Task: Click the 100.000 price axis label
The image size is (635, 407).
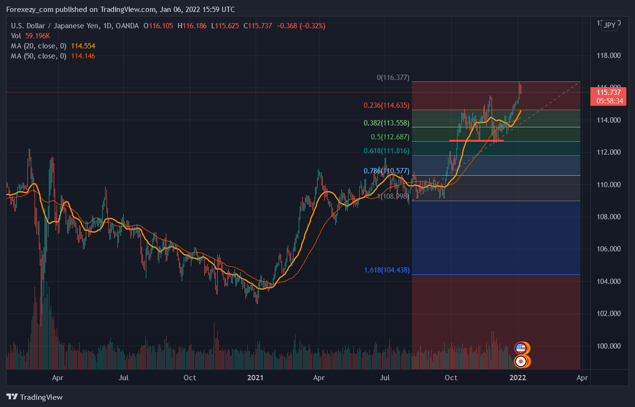Action: (x=609, y=346)
